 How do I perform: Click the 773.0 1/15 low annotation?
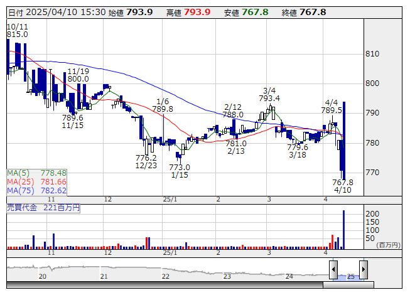(180, 171)
